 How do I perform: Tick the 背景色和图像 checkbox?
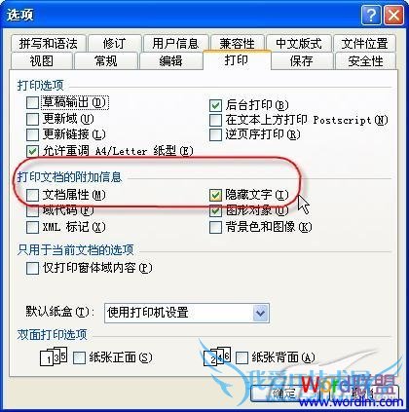215,227
